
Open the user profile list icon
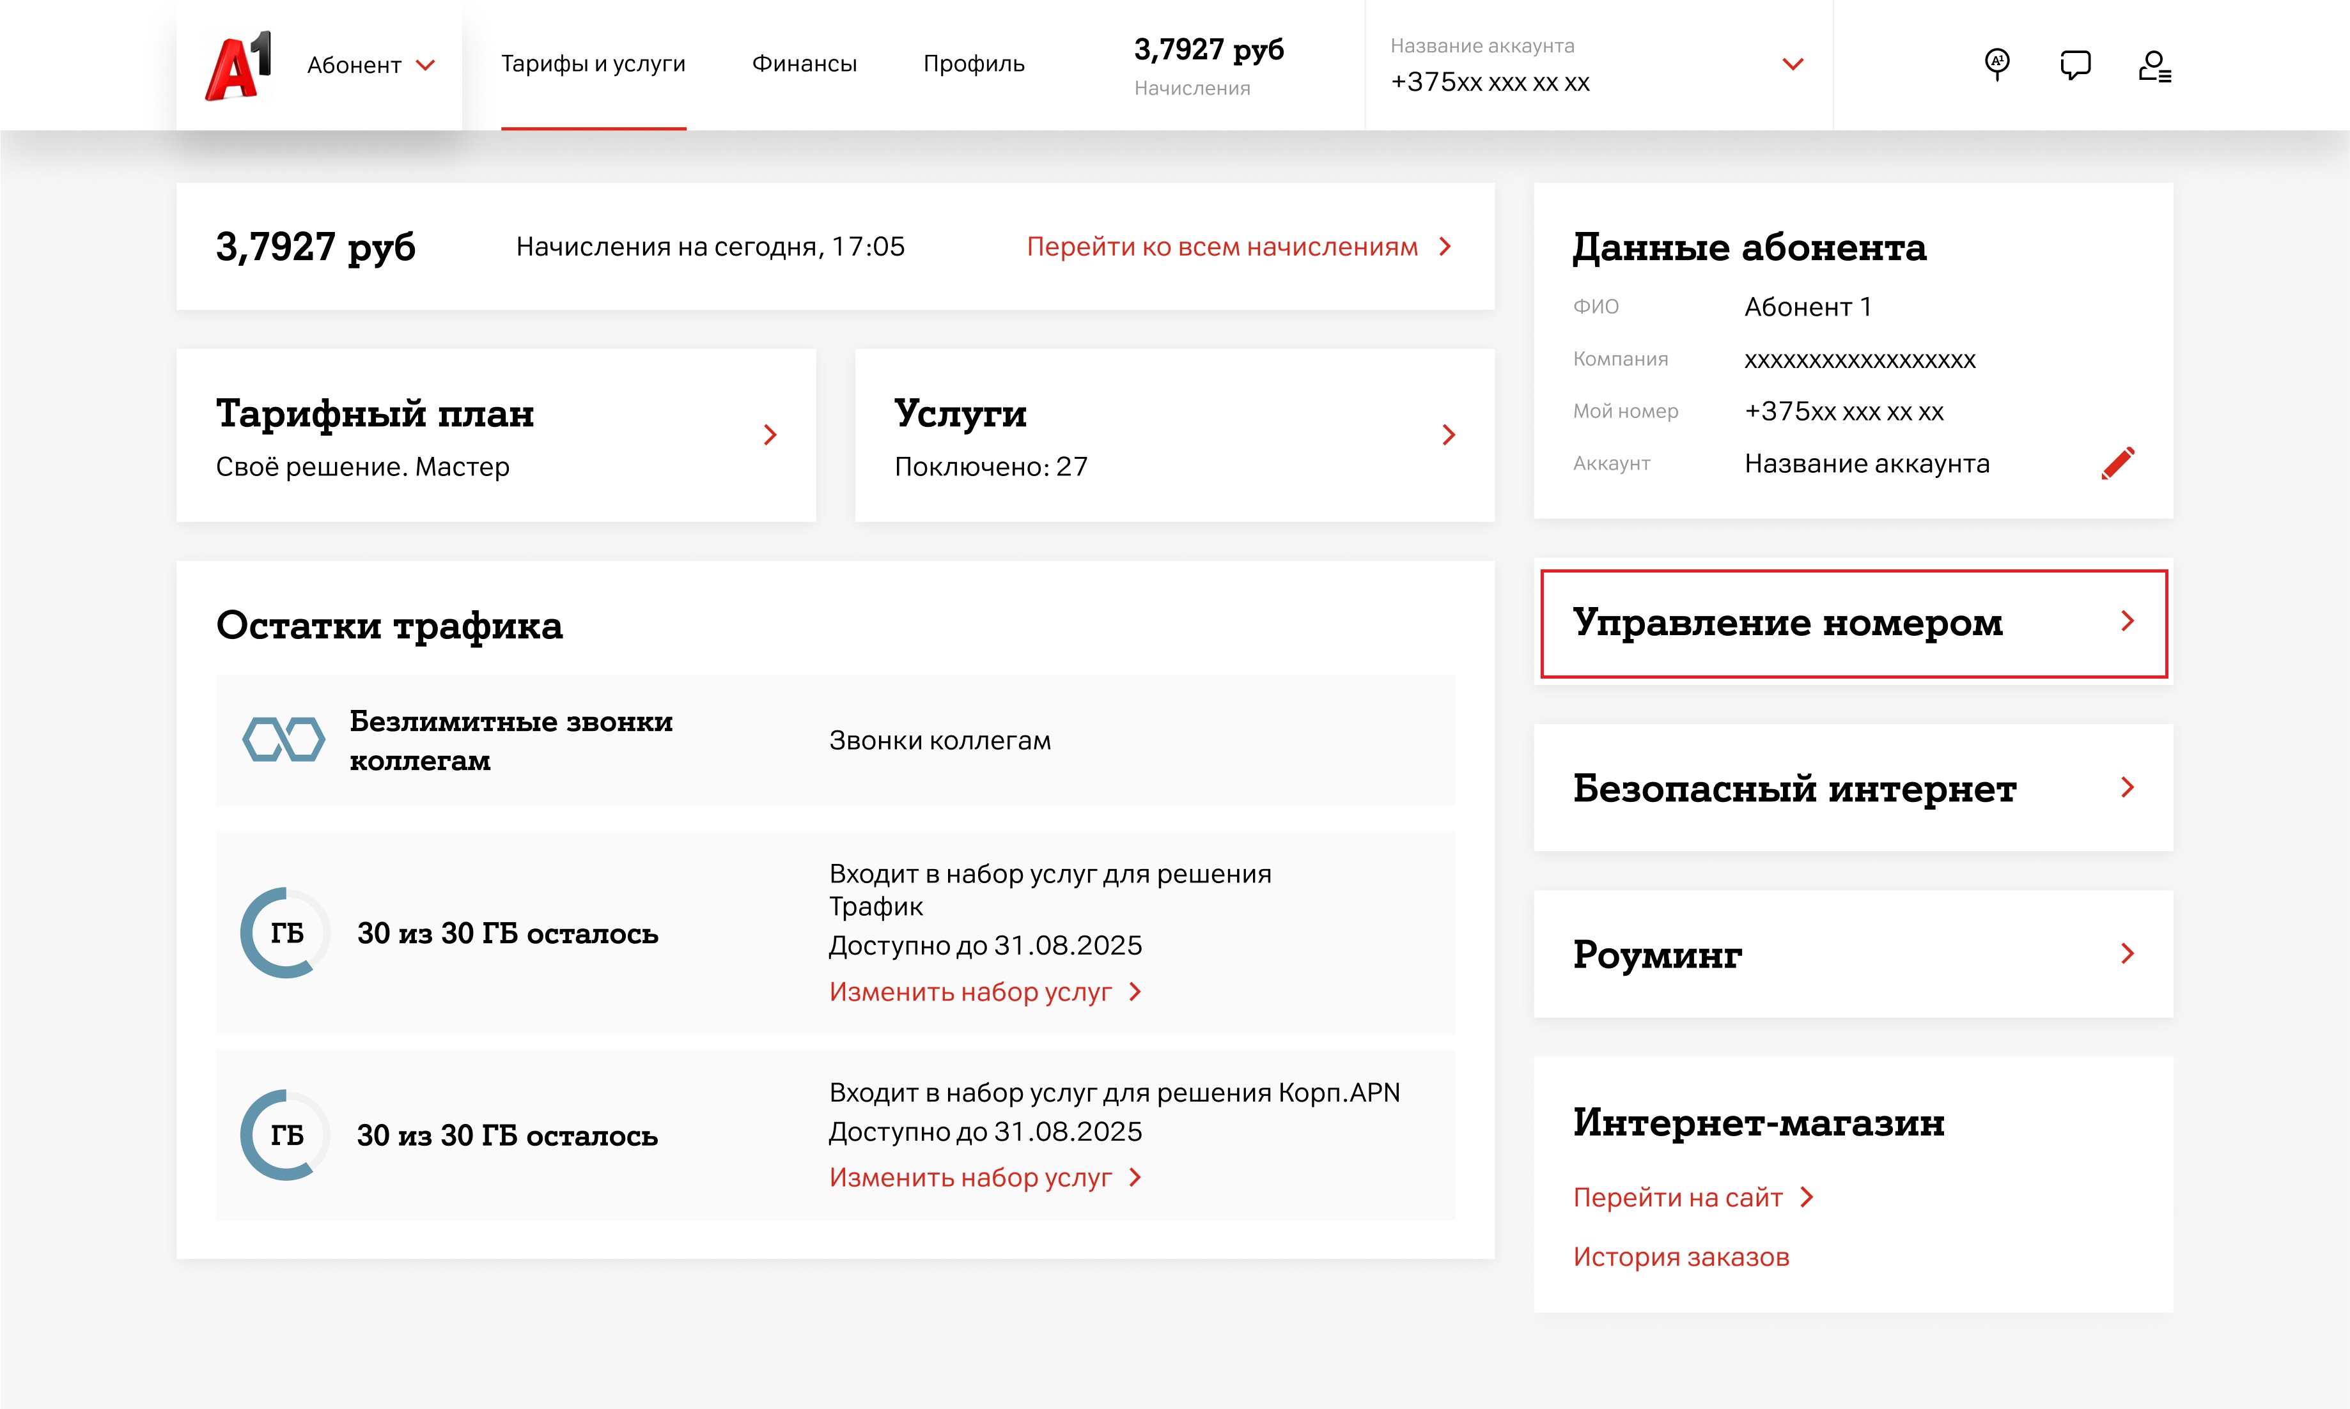click(x=2153, y=66)
